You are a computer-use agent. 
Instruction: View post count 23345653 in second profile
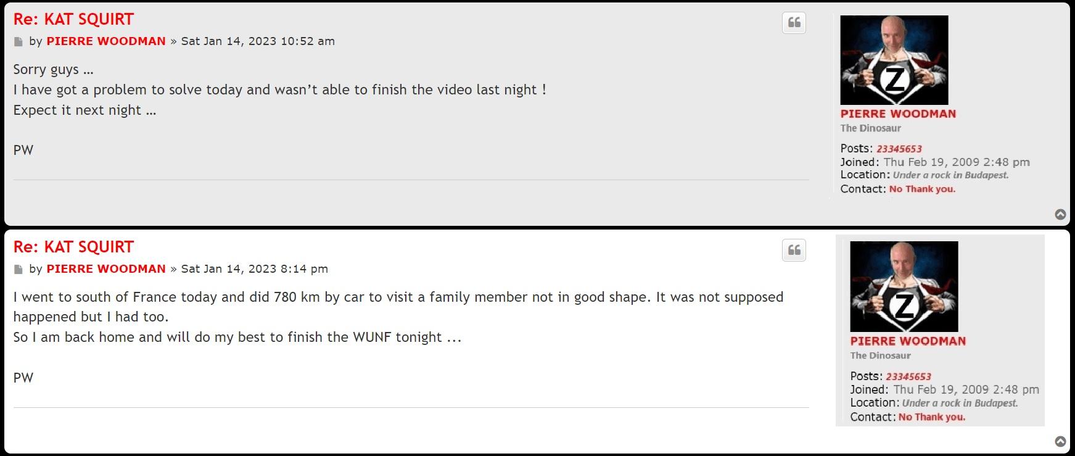pyautogui.click(x=908, y=376)
